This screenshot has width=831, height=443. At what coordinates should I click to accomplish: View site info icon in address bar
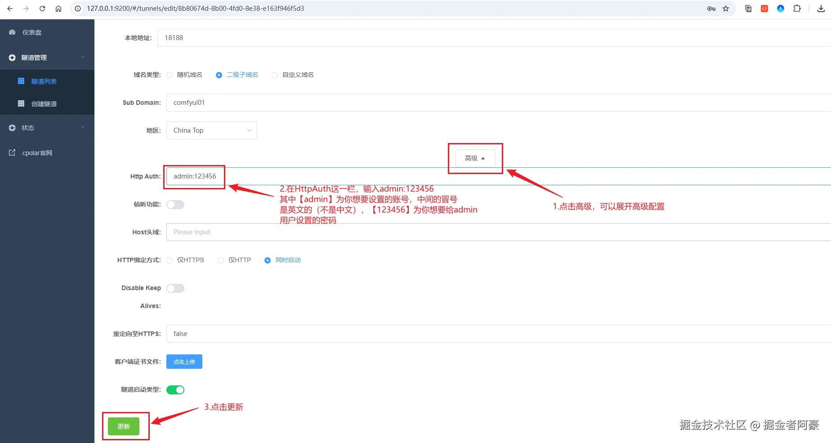78,9
